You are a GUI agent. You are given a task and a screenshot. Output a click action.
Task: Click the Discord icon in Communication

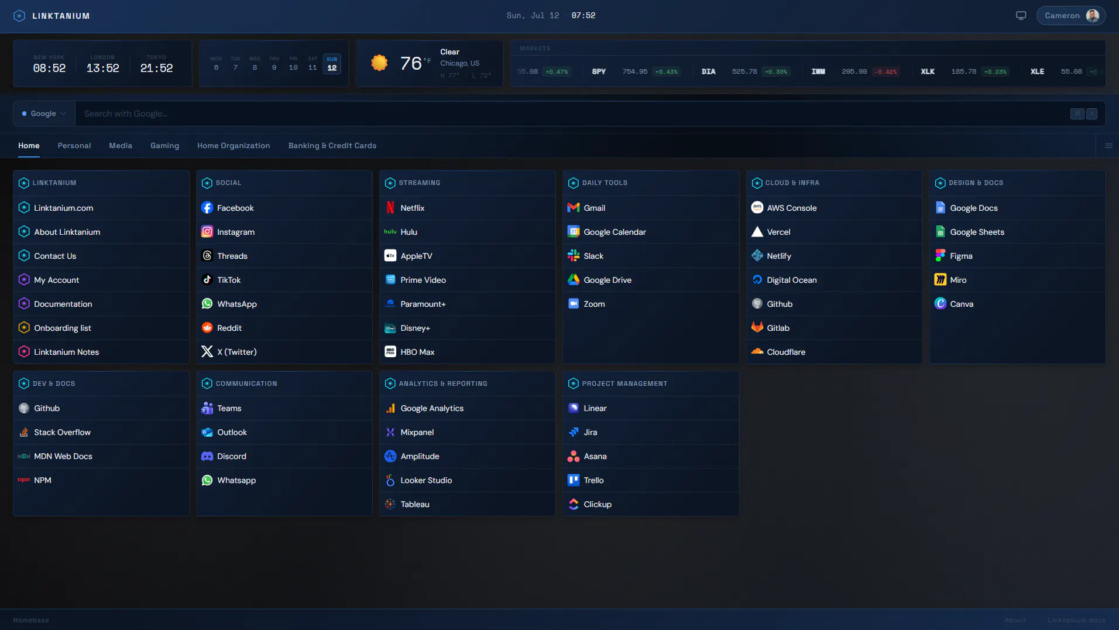click(x=207, y=456)
